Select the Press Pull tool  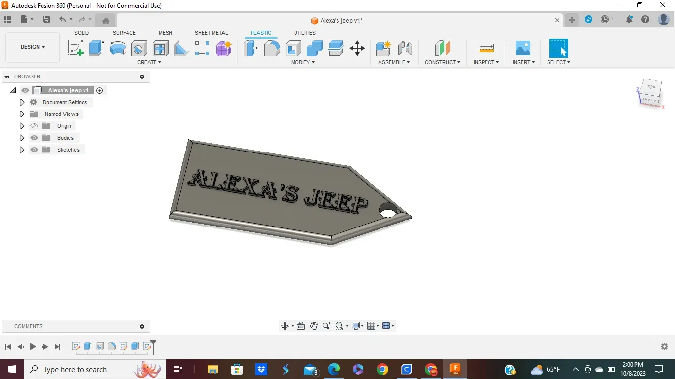click(x=251, y=48)
